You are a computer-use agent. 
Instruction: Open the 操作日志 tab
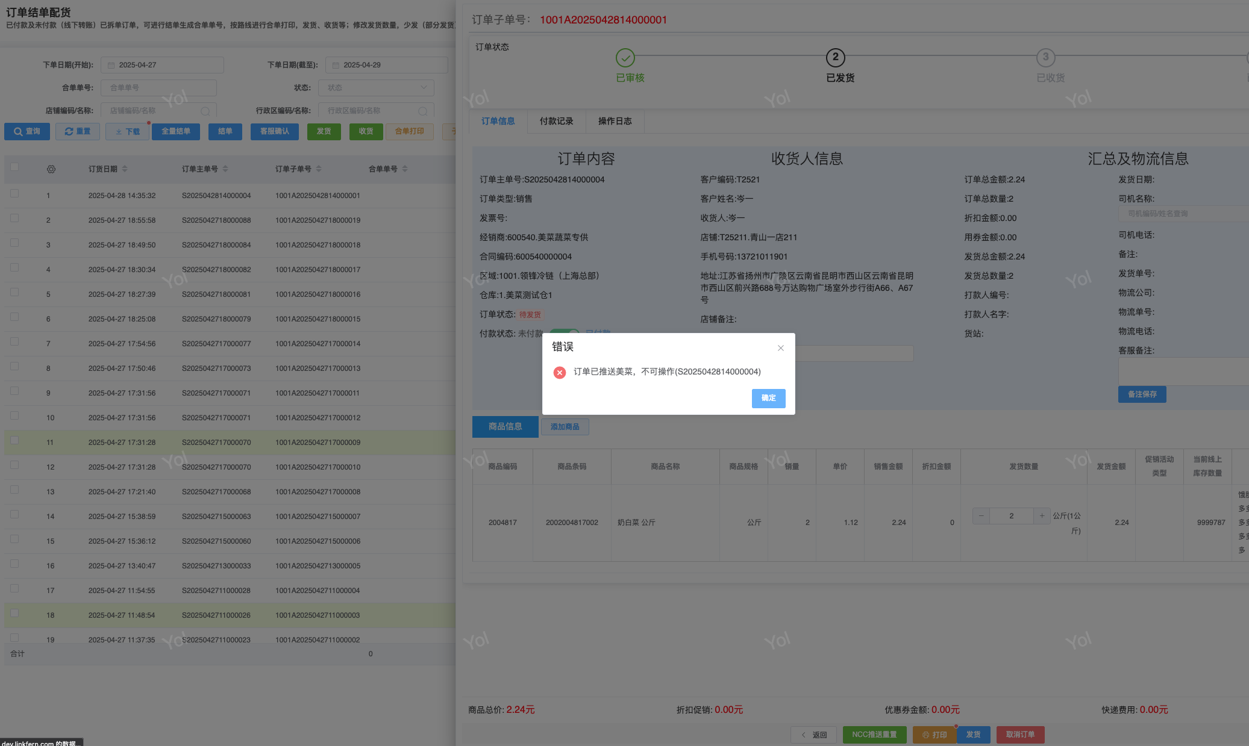click(x=615, y=121)
